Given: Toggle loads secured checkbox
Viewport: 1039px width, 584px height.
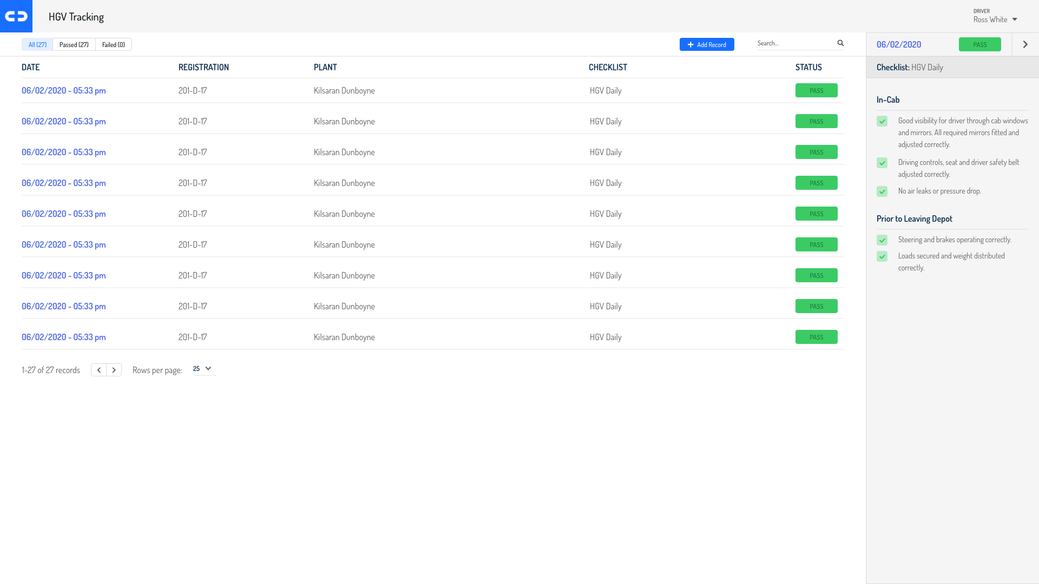Looking at the screenshot, I should click(x=882, y=256).
